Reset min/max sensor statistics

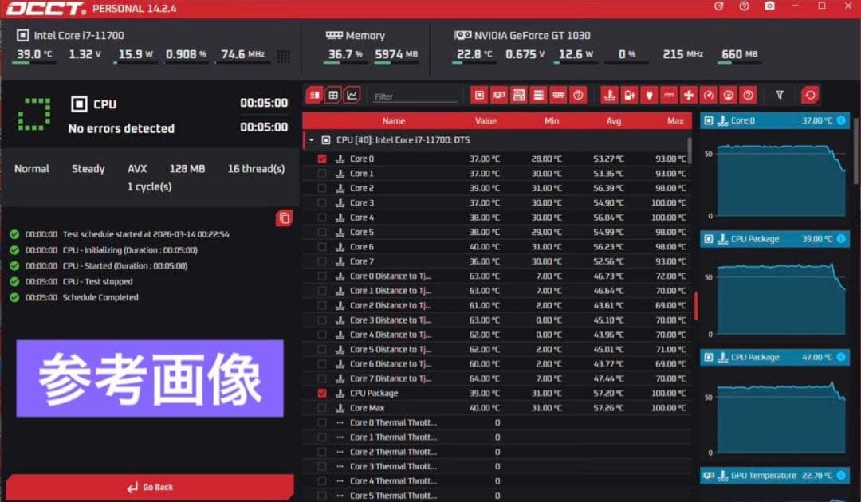pos(810,96)
